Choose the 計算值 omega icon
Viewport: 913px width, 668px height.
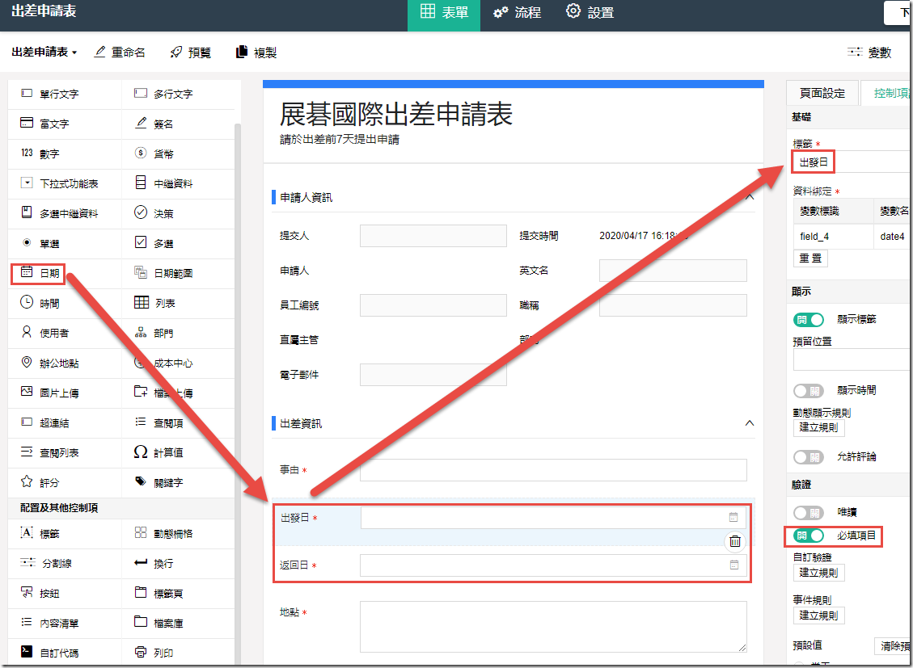141,452
